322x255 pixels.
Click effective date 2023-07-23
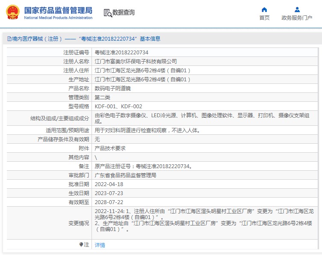click(109, 193)
